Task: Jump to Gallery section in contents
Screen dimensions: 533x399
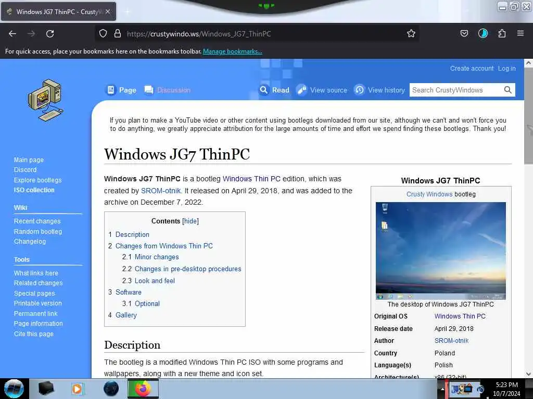Action: click(x=126, y=315)
